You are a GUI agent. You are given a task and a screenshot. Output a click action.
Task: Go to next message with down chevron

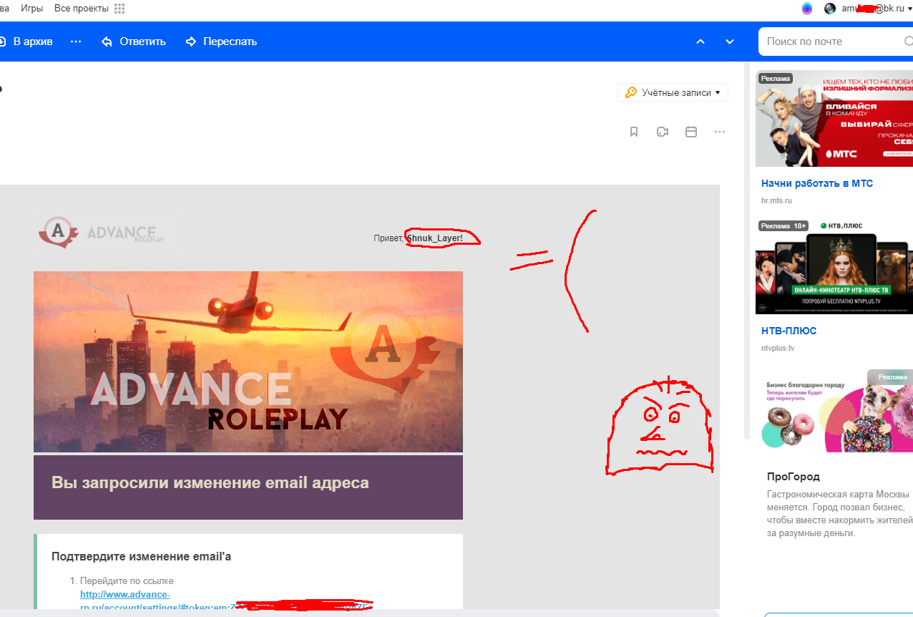point(730,42)
